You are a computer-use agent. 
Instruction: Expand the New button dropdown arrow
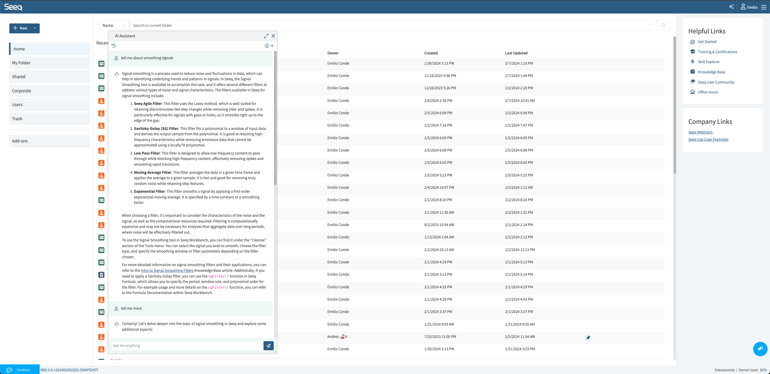(34, 28)
